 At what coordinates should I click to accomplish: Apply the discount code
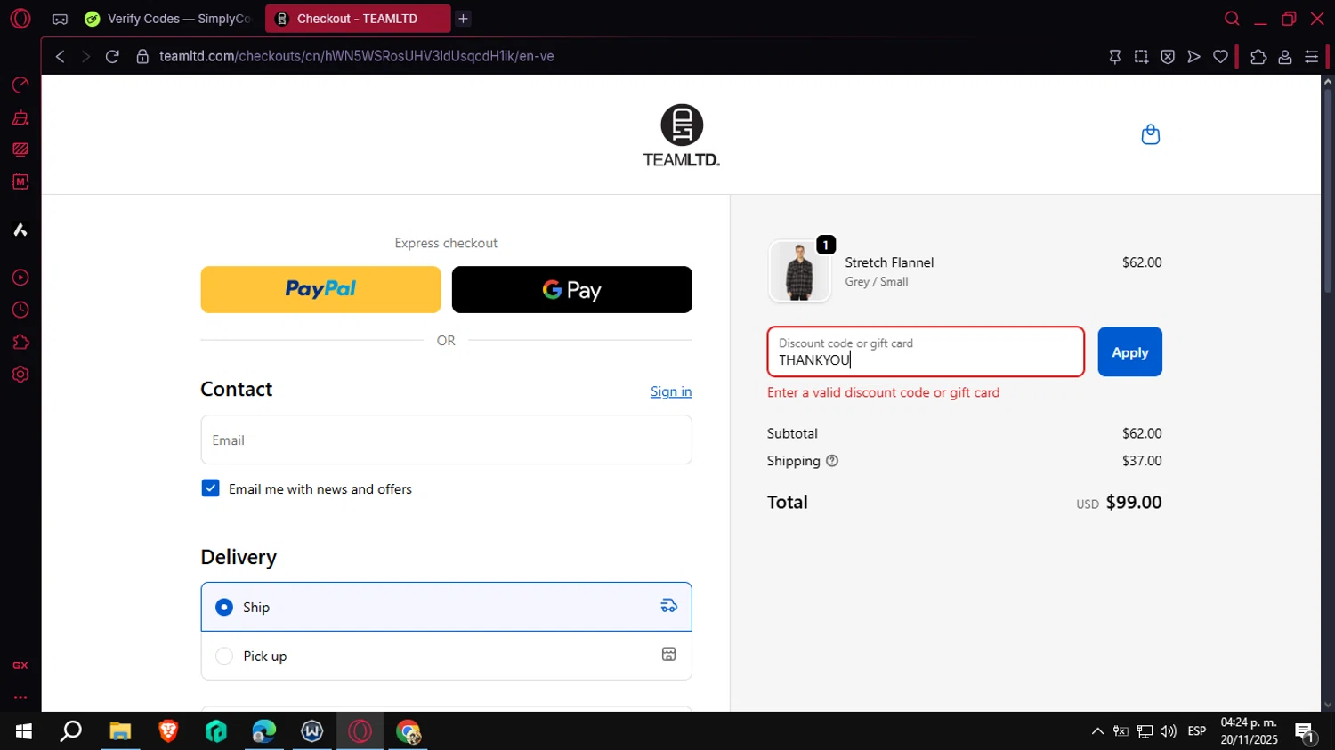pyautogui.click(x=1129, y=351)
